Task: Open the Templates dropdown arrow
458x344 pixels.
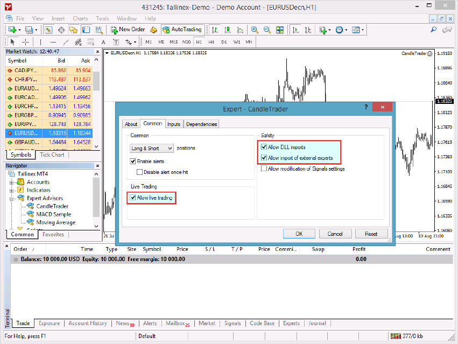Action: 363,30
